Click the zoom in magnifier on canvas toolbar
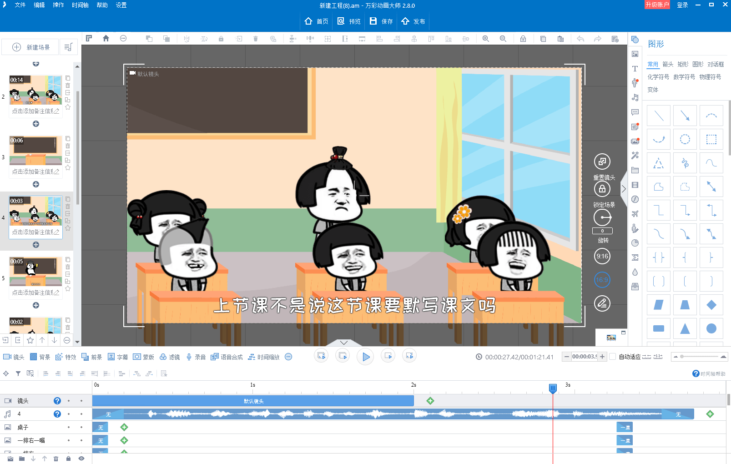The height and width of the screenshot is (464, 731). pyautogui.click(x=485, y=39)
